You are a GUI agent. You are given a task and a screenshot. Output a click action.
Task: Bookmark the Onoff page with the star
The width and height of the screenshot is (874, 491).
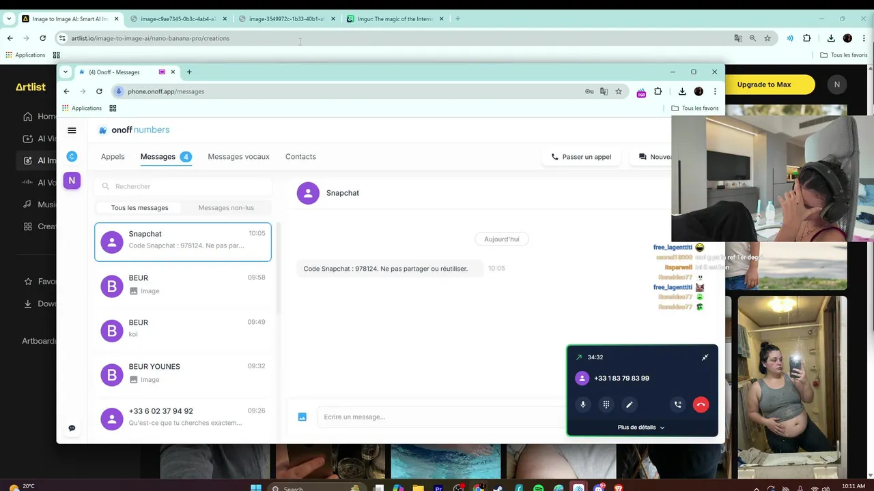619,91
